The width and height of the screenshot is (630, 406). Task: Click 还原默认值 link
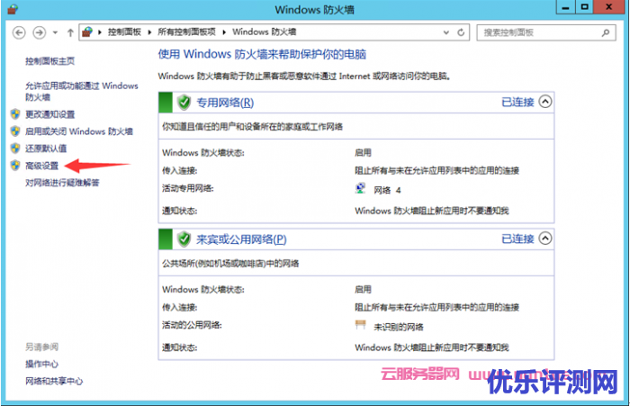pos(46,149)
